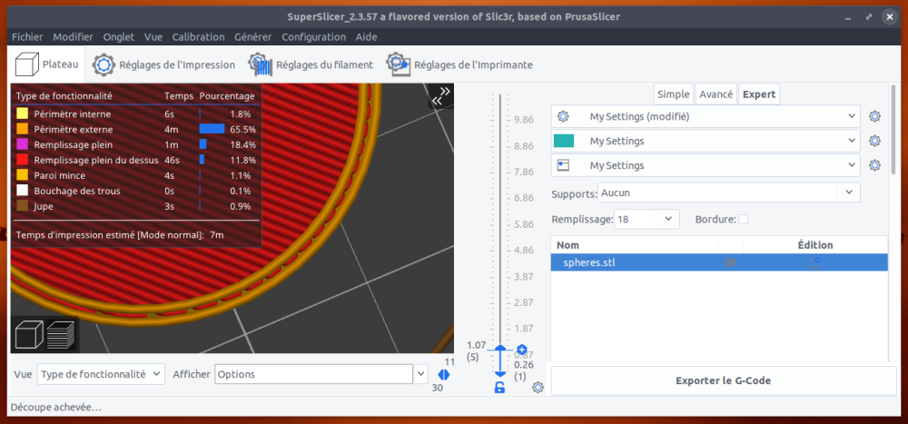Open the Aide menu

point(367,37)
